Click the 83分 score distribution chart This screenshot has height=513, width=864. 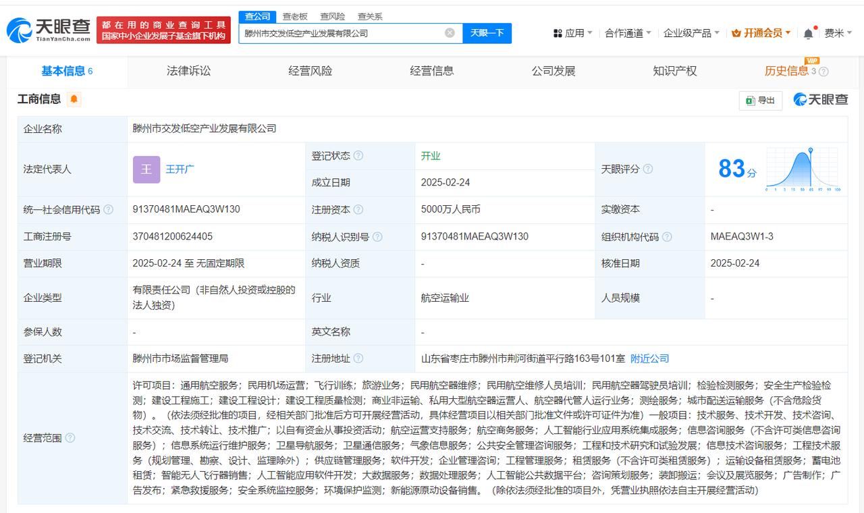pos(802,170)
